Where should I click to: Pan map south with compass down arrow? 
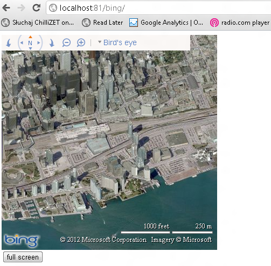(x=30, y=48)
